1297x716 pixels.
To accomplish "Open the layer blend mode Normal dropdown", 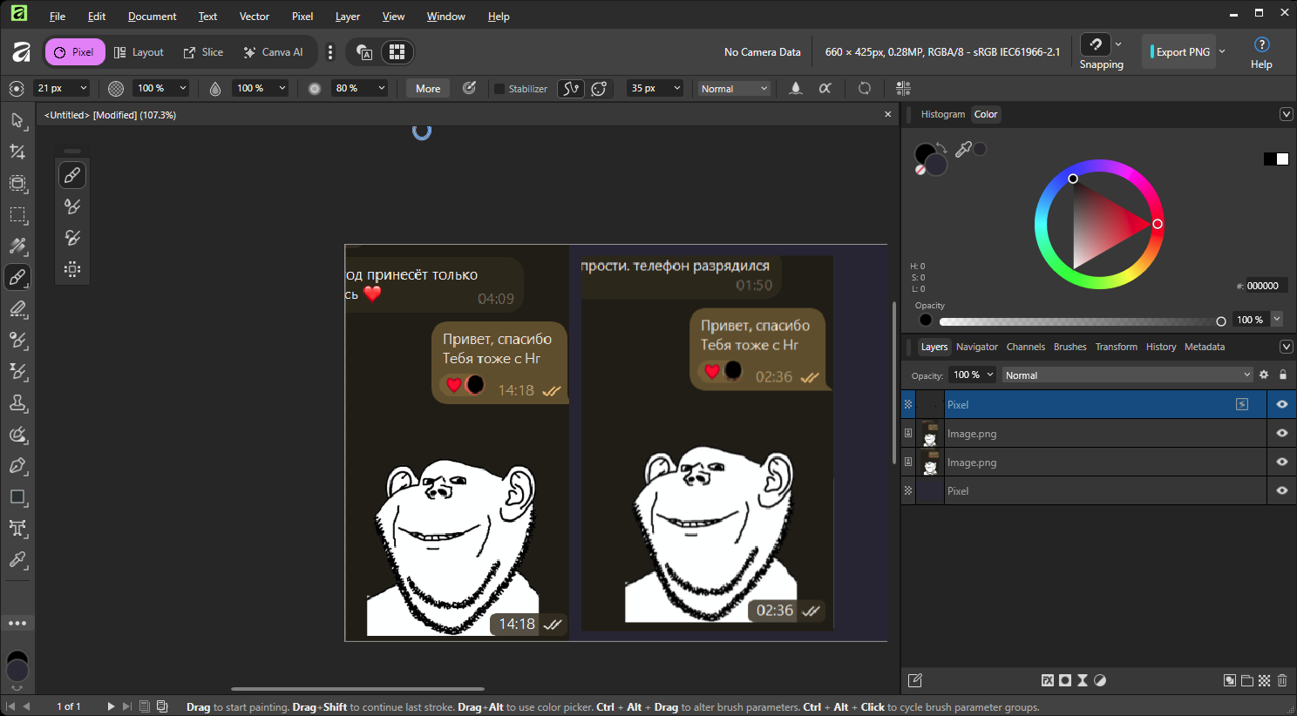I will click(x=1127, y=375).
